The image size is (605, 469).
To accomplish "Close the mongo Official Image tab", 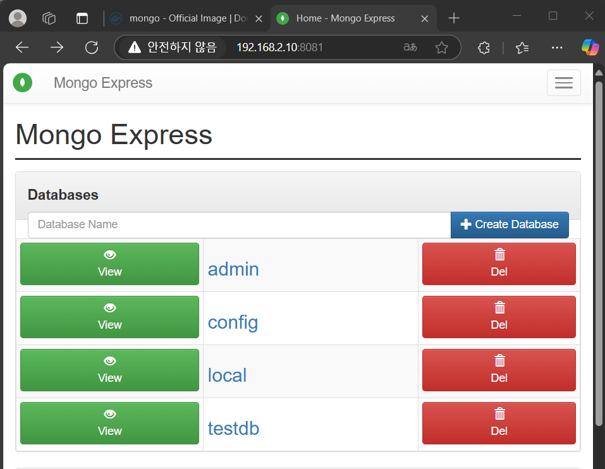I will (259, 18).
